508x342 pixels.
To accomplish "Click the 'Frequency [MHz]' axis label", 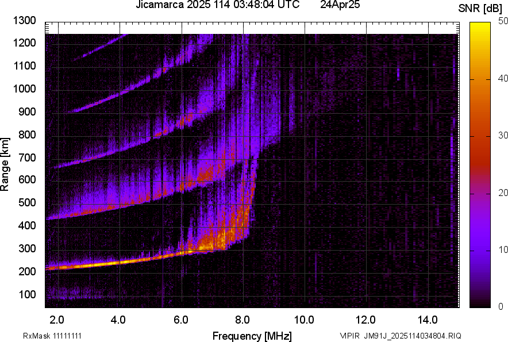I will 252,336.
